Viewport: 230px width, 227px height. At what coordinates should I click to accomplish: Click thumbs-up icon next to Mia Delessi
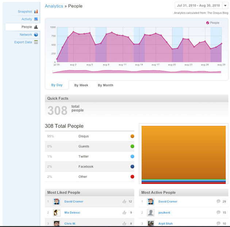click(x=124, y=212)
